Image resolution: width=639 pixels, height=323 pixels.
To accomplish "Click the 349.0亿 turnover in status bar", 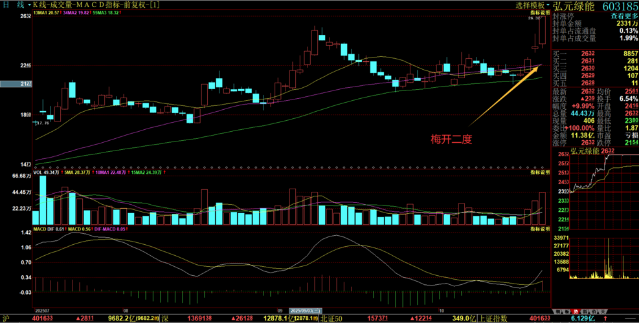I will 463,318.
